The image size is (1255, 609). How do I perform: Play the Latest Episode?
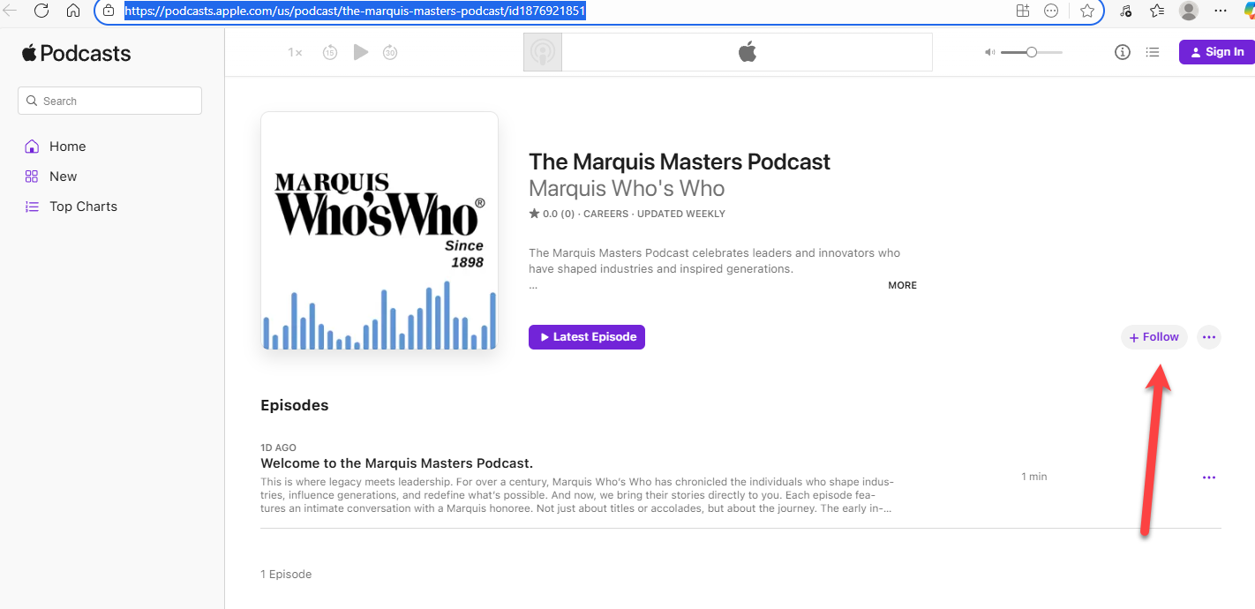[x=587, y=337]
